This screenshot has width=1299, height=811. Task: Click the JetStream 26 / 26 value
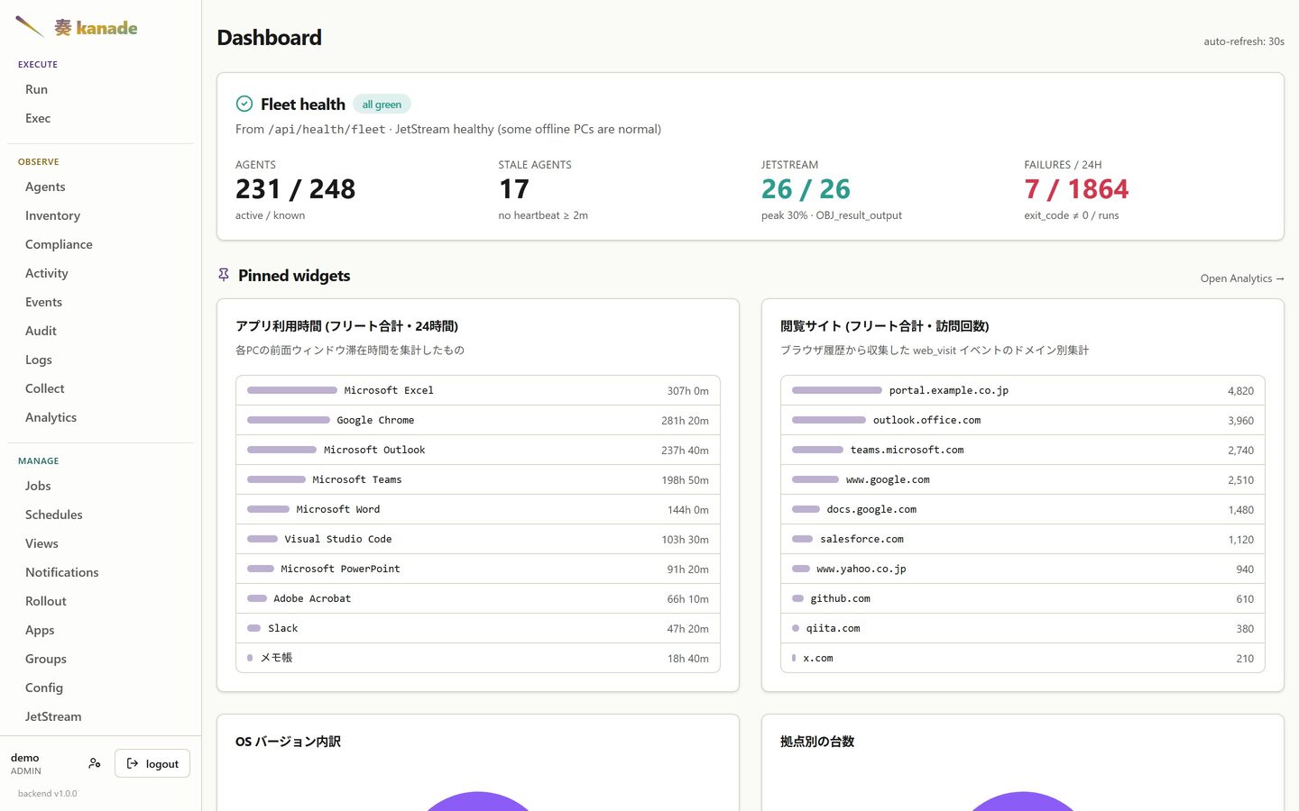pyautogui.click(x=806, y=189)
